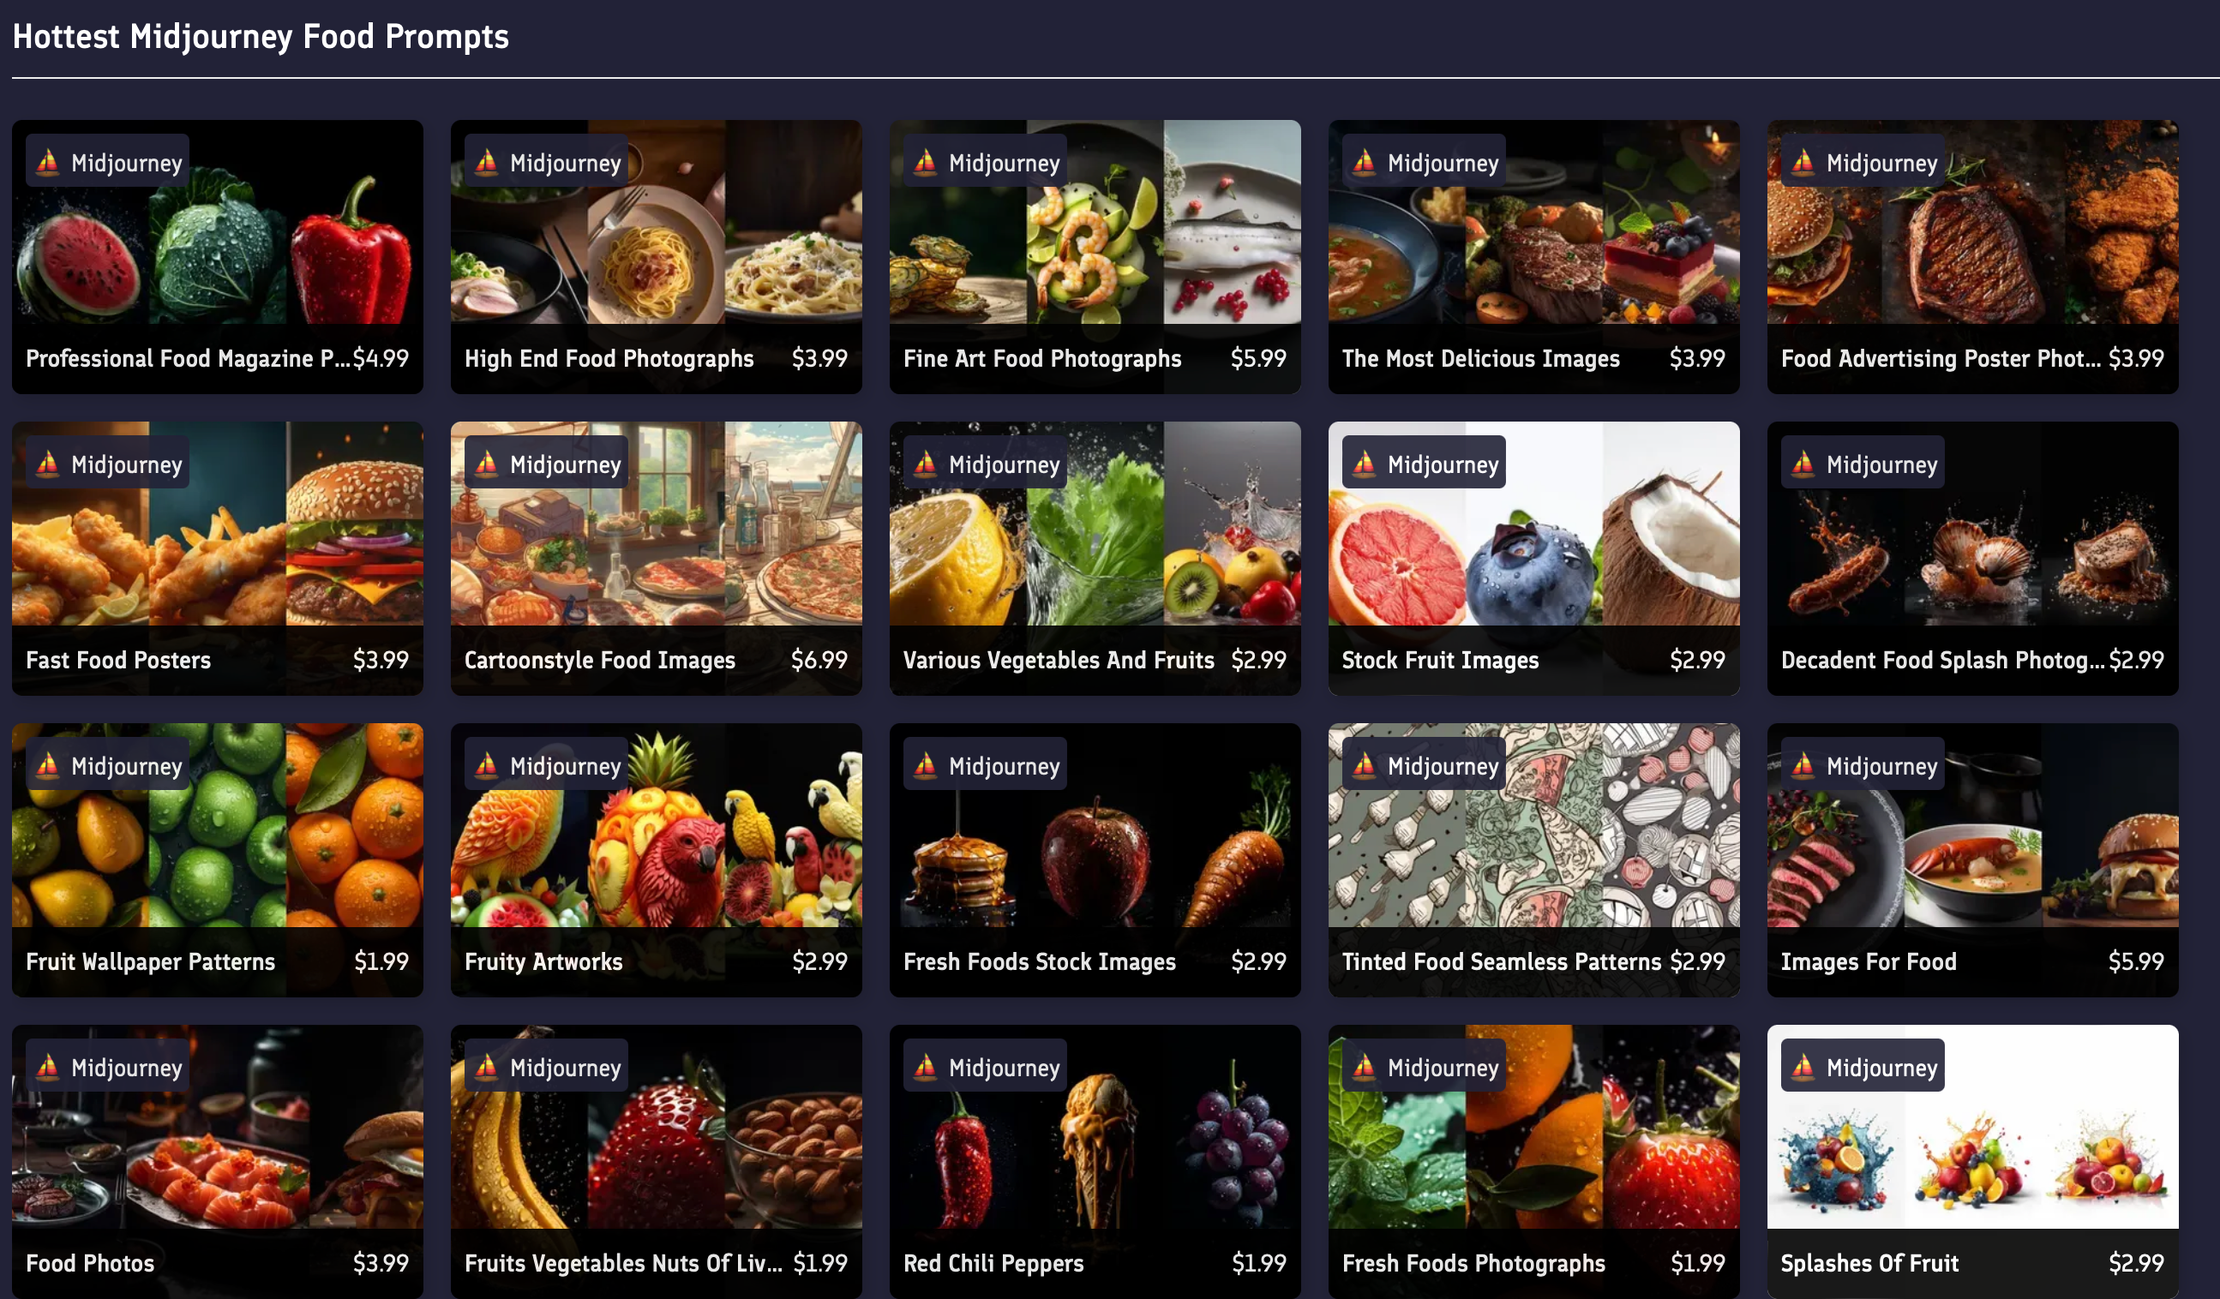
Task: Open the Fruit Wallpaper Patterns listing
Action: coord(218,859)
